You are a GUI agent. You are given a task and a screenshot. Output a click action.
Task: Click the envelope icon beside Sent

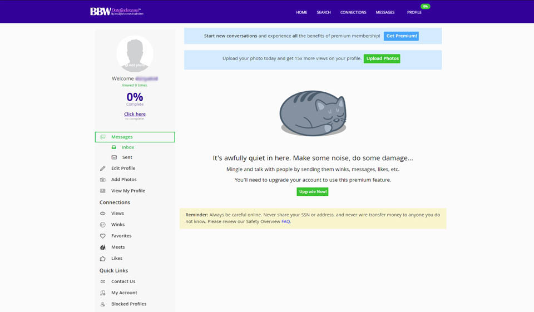click(114, 157)
